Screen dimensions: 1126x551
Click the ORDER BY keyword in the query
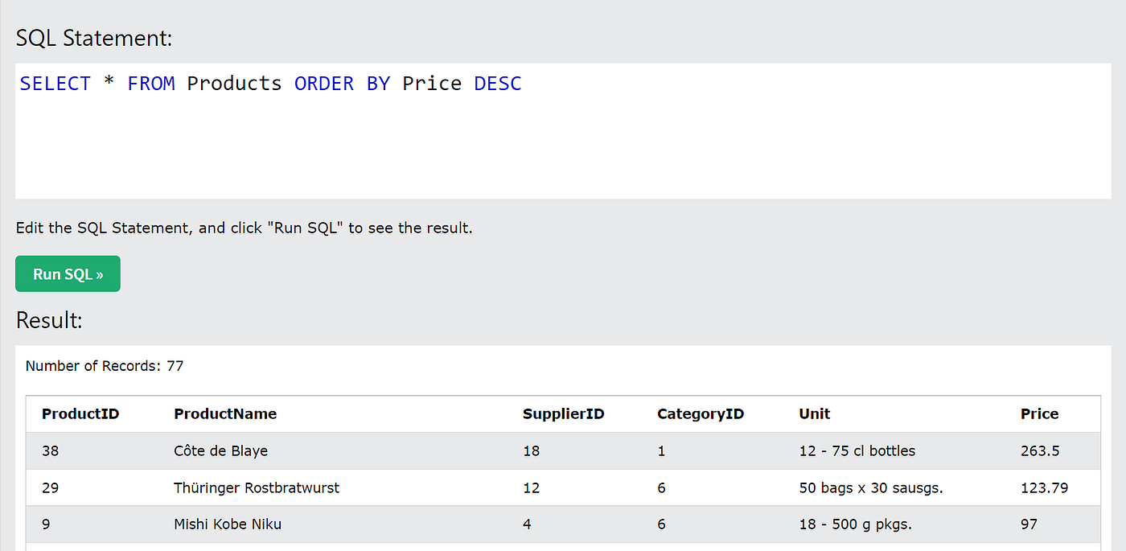point(351,83)
